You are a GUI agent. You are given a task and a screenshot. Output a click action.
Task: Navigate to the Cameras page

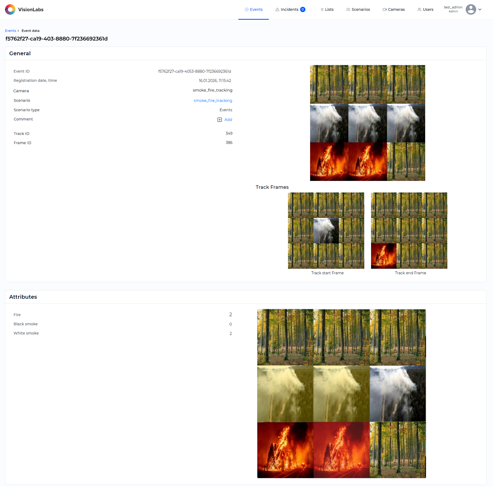click(396, 9)
